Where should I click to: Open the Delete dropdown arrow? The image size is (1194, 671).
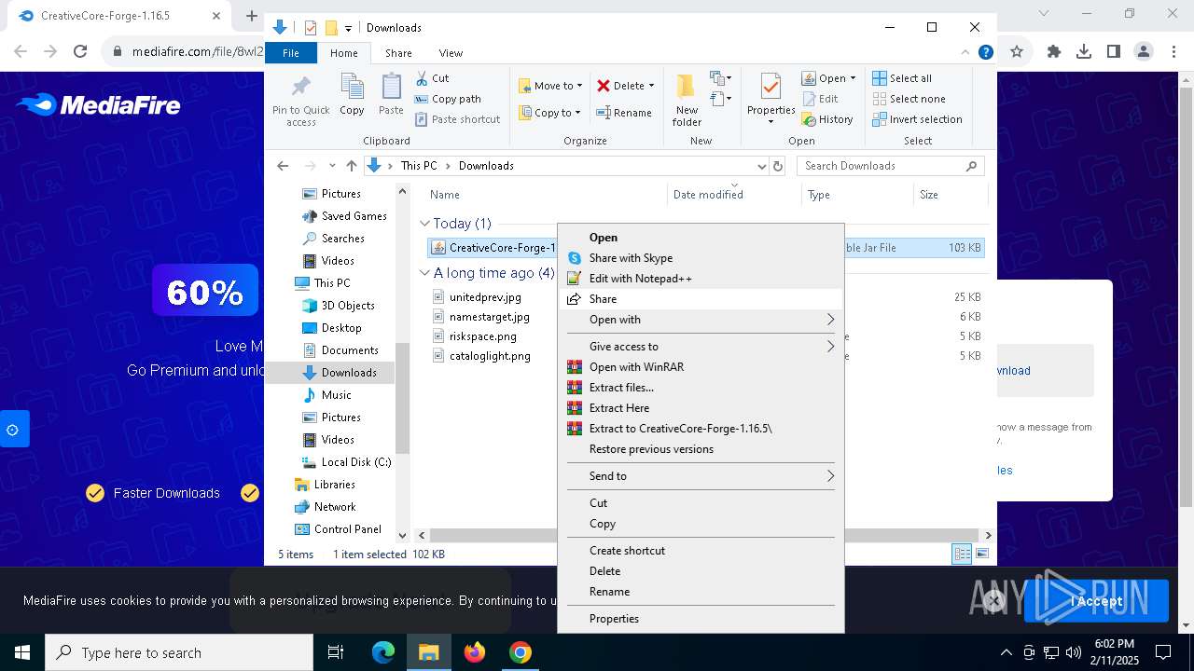pyautogui.click(x=651, y=86)
